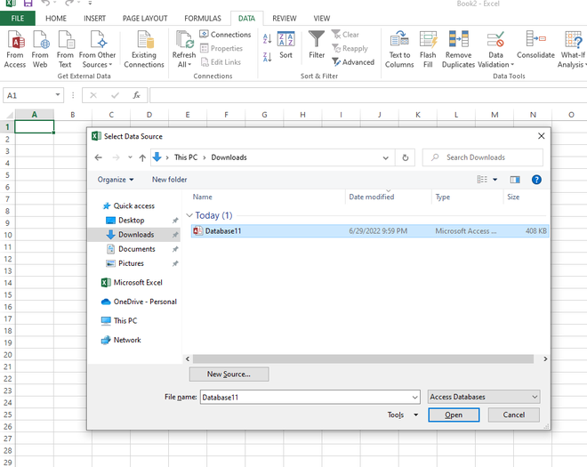Select Pictures in navigation pane
This screenshot has width=587, height=467.
(131, 263)
